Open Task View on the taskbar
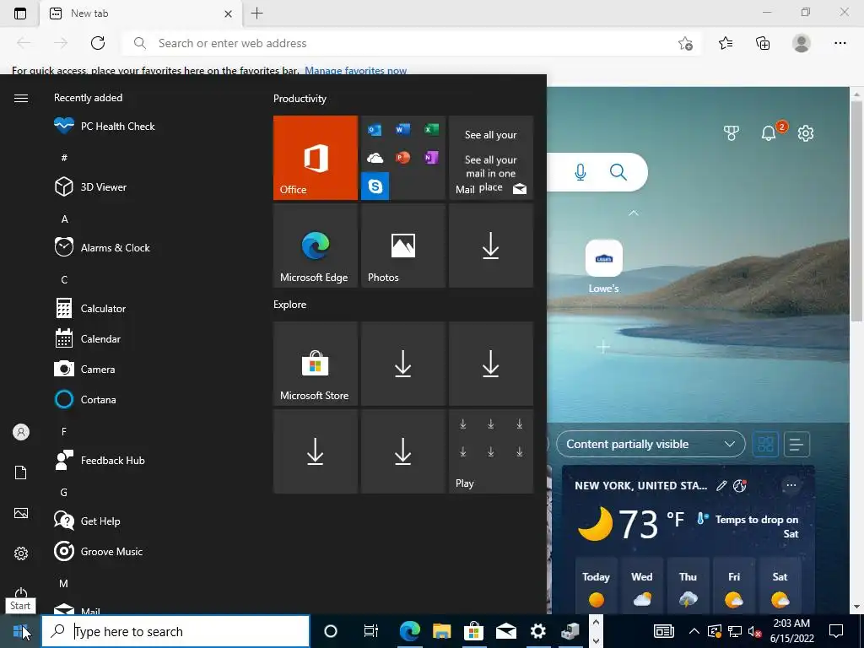 click(x=371, y=631)
